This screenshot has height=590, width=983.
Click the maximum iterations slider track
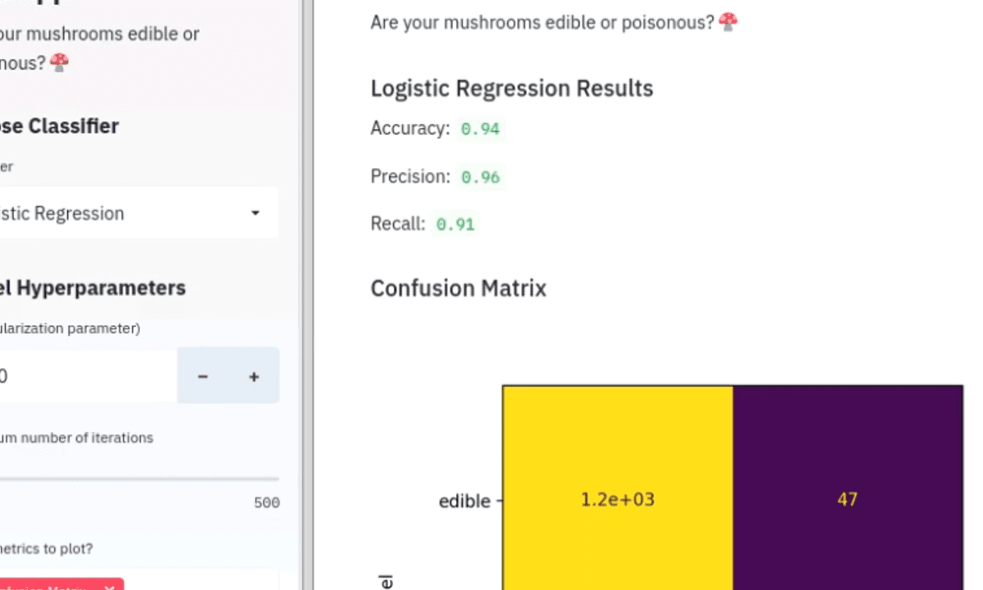pyautogui.click(x=139, y=479)
